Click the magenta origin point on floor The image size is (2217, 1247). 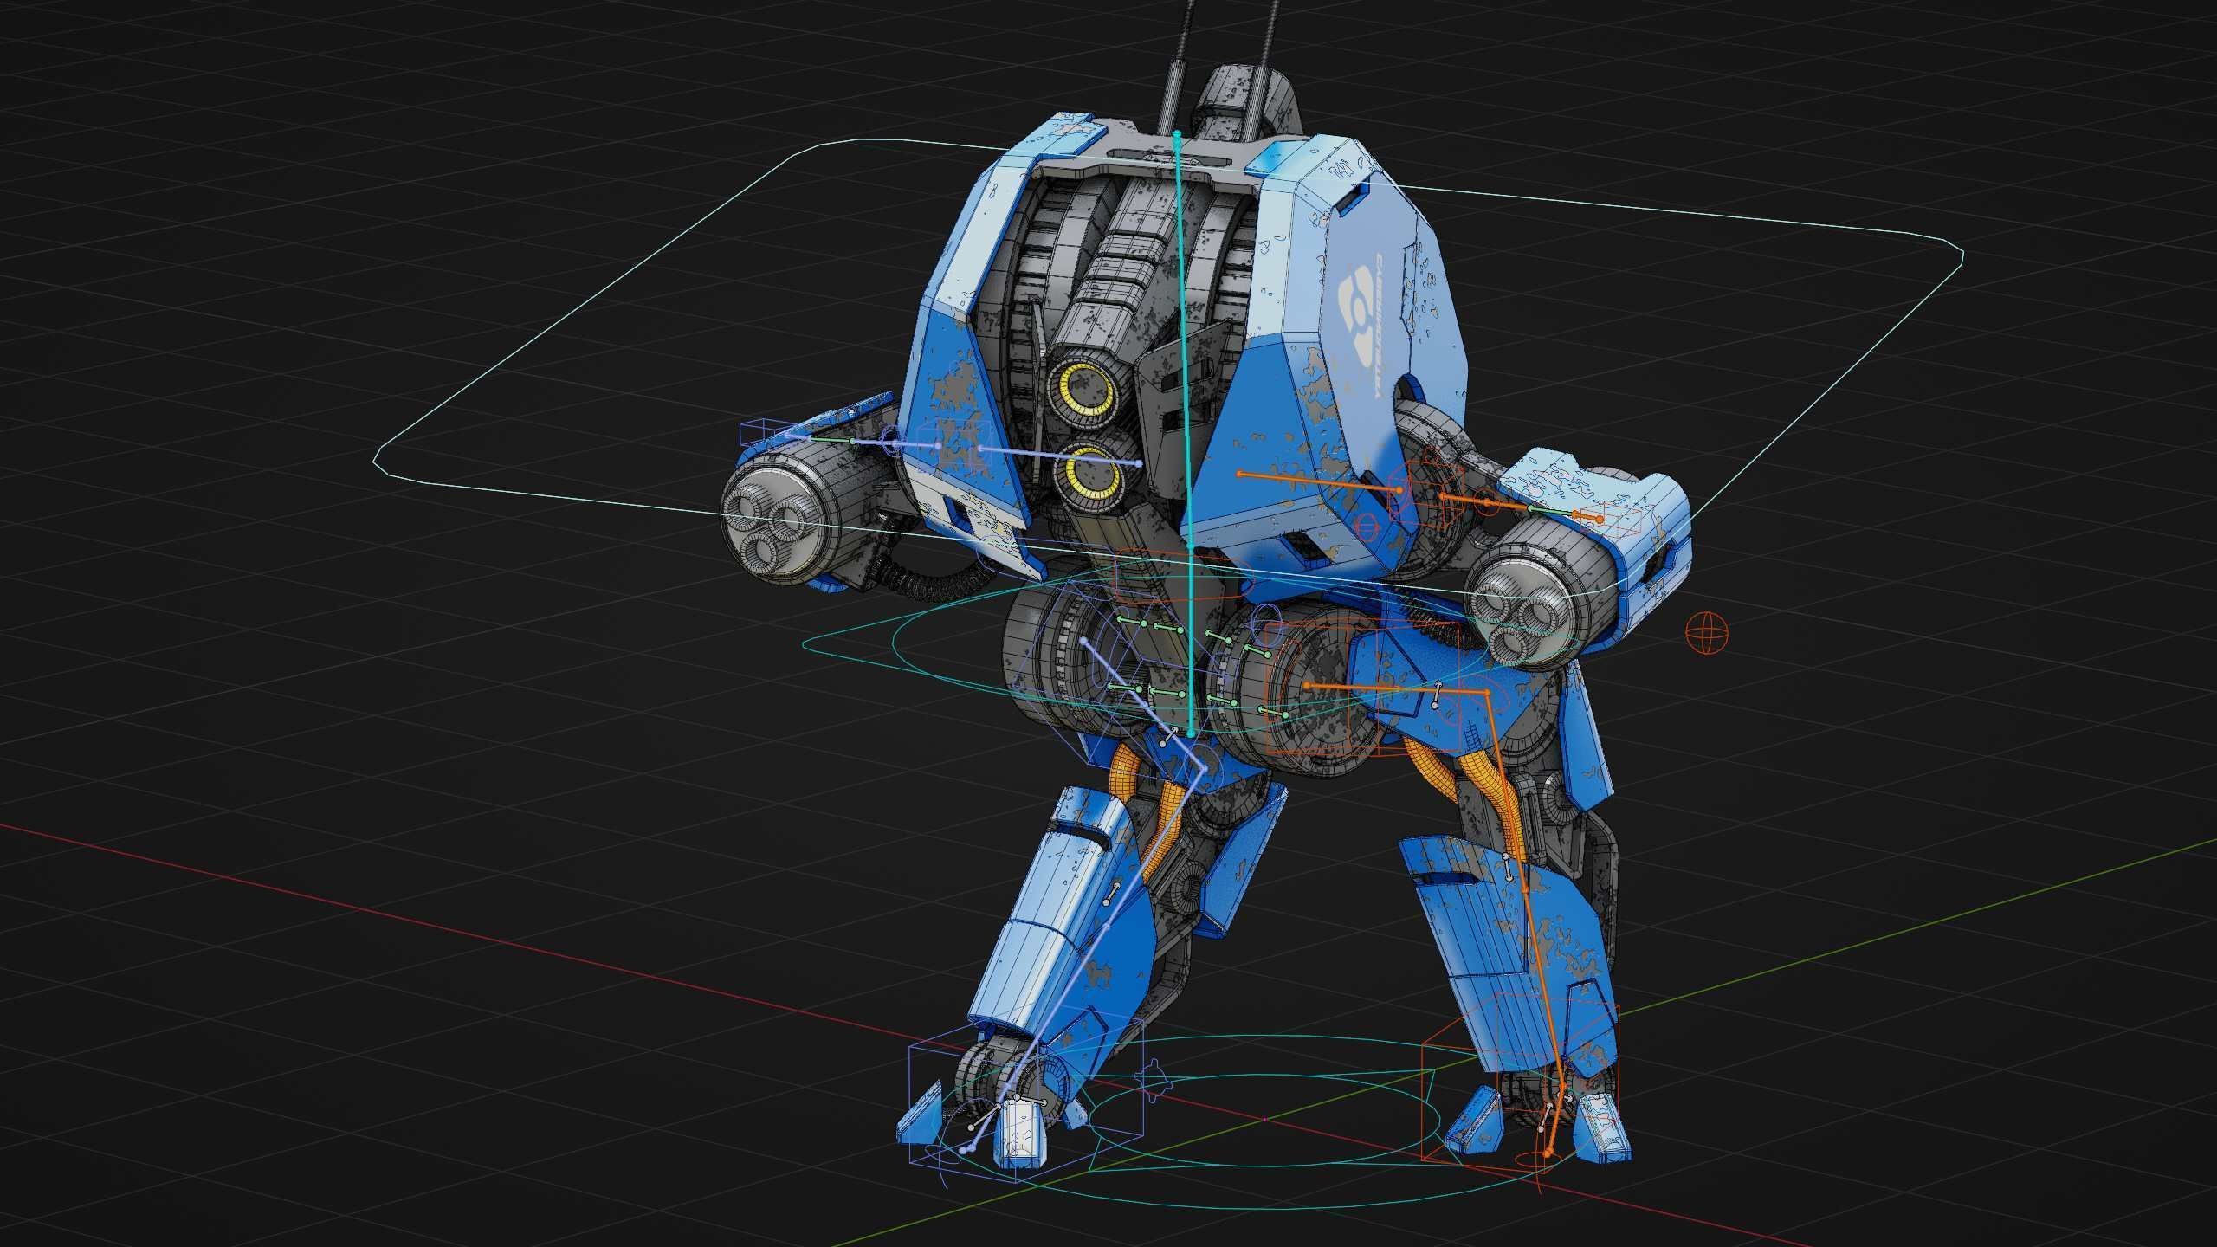pyautogui.click(x=1265, y=1120)
